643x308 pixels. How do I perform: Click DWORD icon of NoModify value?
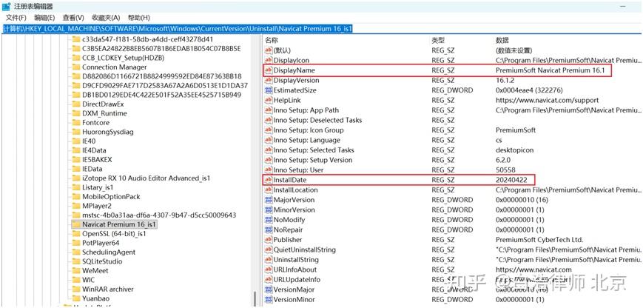269,220
